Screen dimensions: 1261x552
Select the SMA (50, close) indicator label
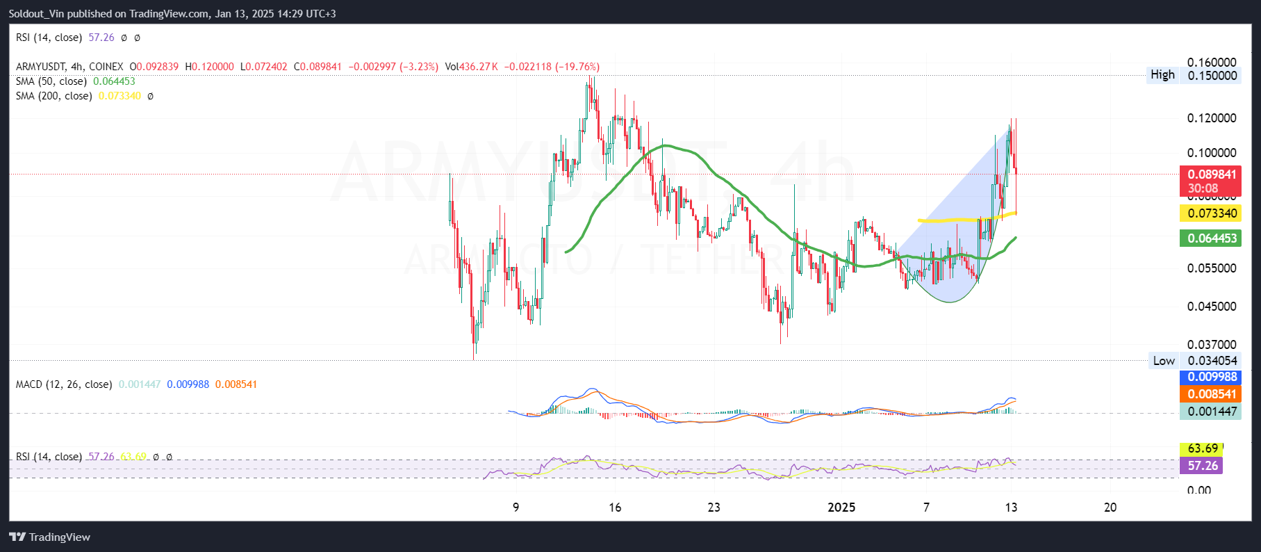[51, 81]
